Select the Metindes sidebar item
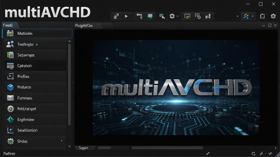This screenshot has height=157, width=280. tap(37, 34)
